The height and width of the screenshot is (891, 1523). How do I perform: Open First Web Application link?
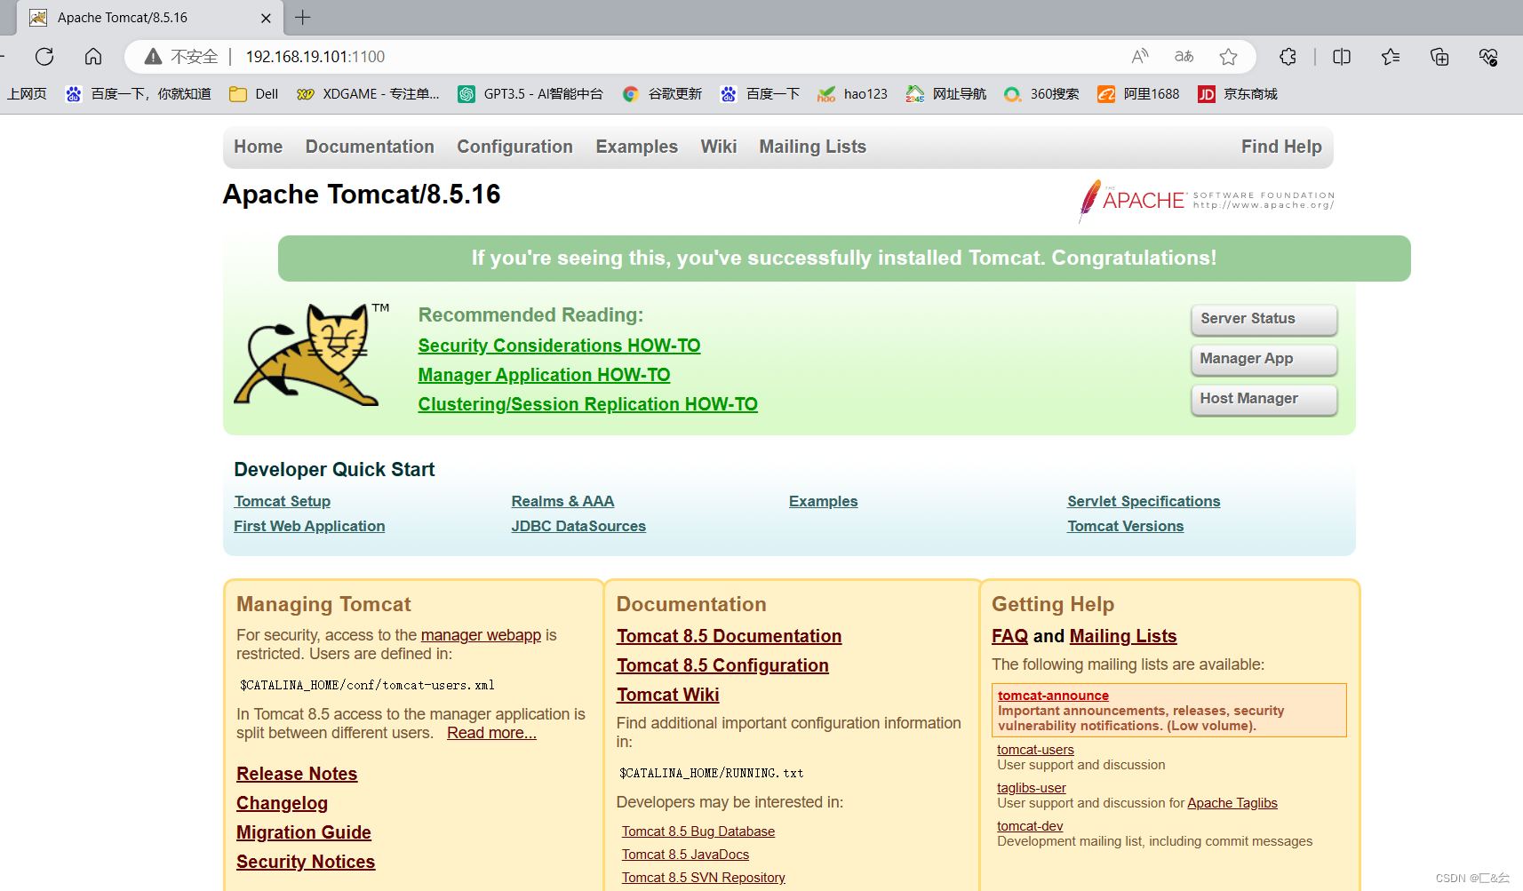point(309,527)
